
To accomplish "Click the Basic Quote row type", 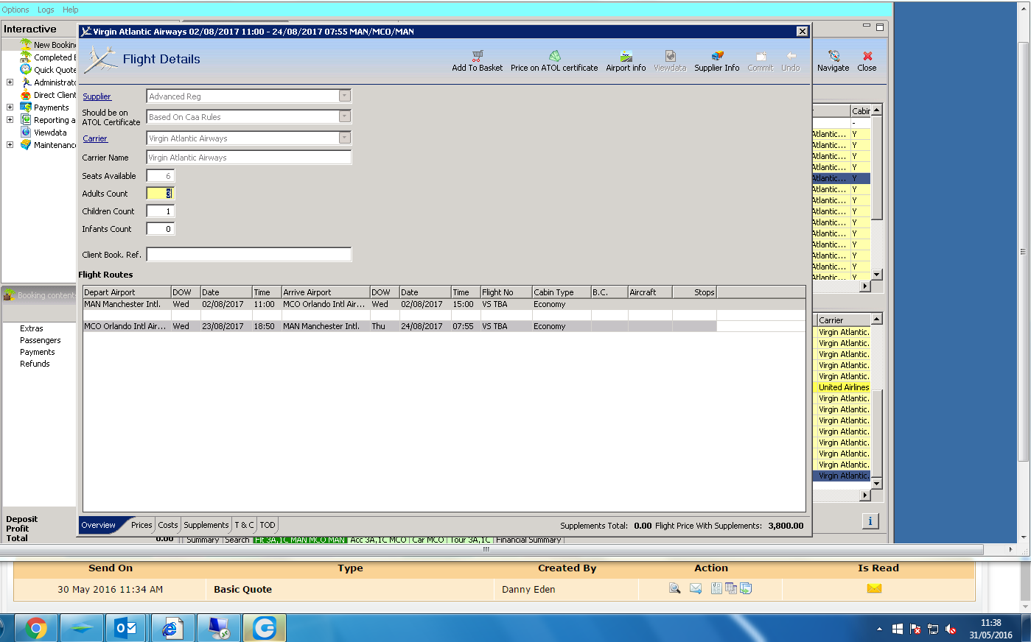I will click(242, 589).
